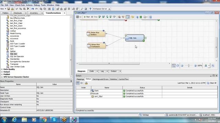This screenshot has width=220, height=123.
Task: Click the green stacked rows icon in job toolbar
Action: 141,17
